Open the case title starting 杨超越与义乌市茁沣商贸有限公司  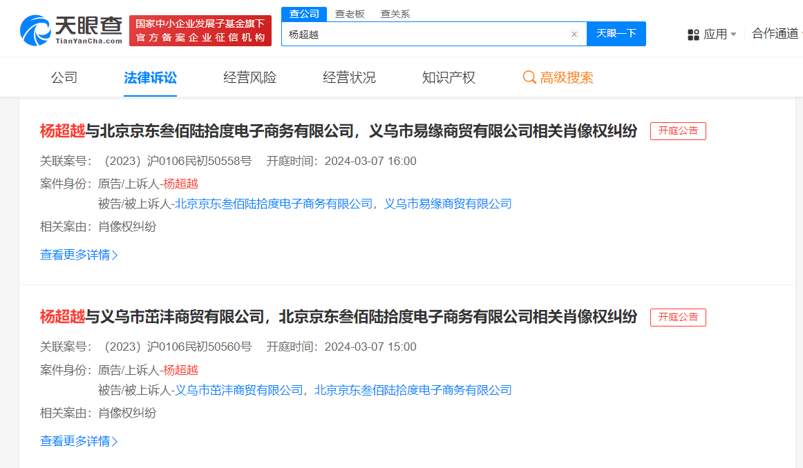[339, 317]
